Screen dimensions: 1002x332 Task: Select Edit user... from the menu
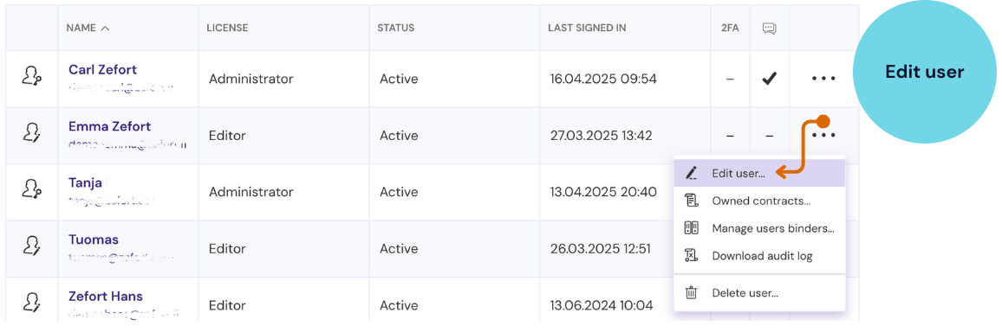click(x=760, y=173)
